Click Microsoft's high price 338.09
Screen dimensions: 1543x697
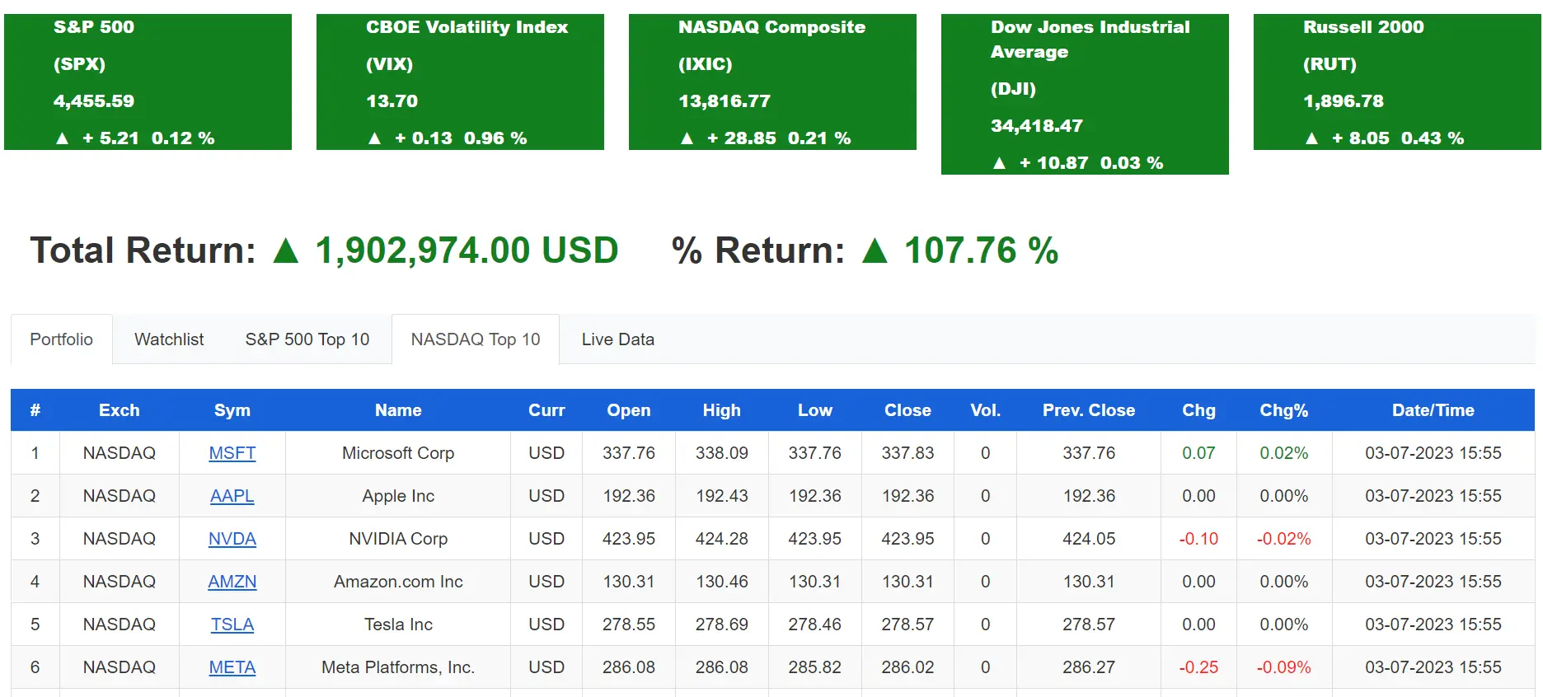(x=722, y=453)
